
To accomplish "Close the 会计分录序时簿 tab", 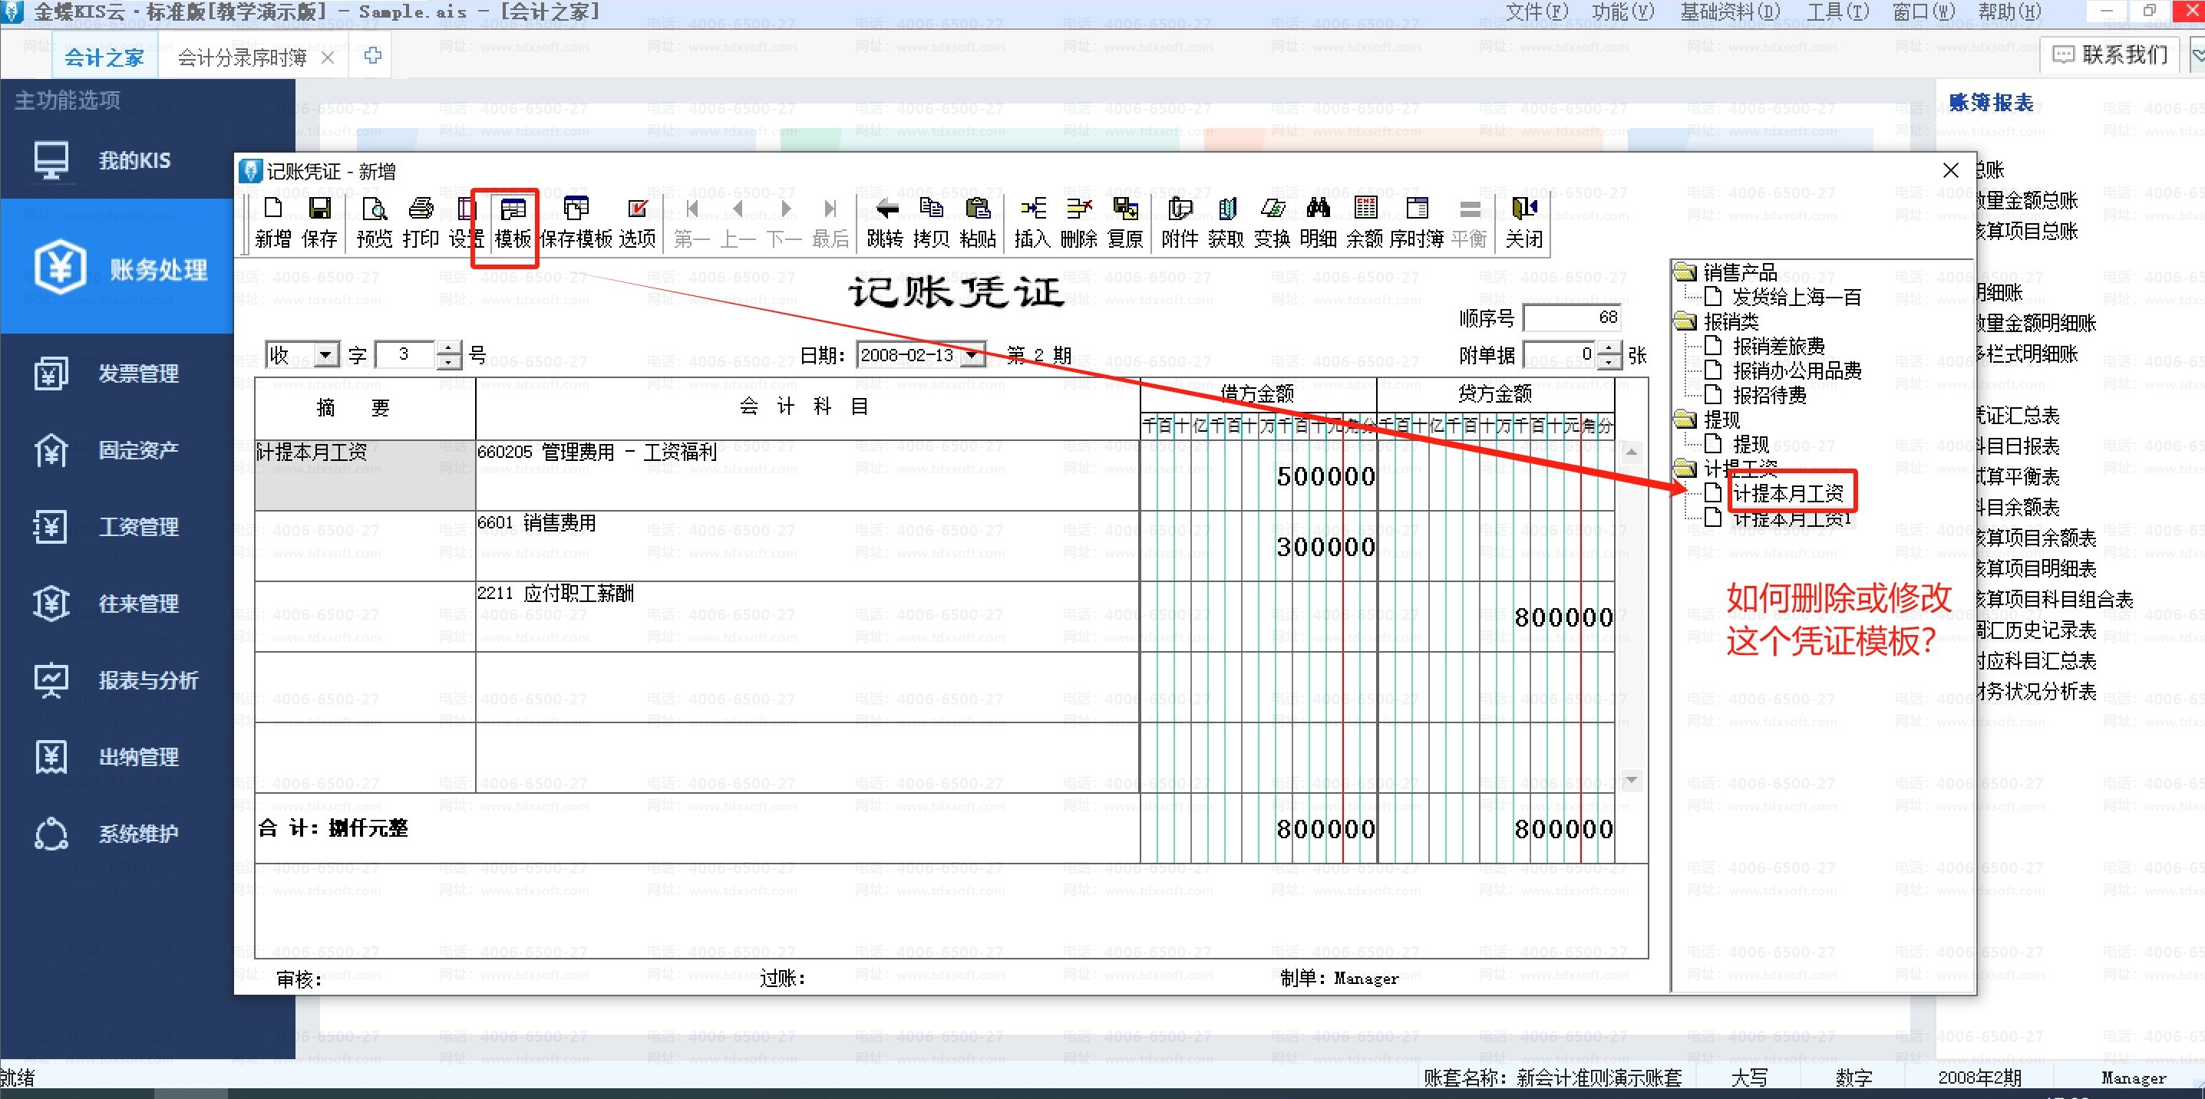I will coord(327,58).
